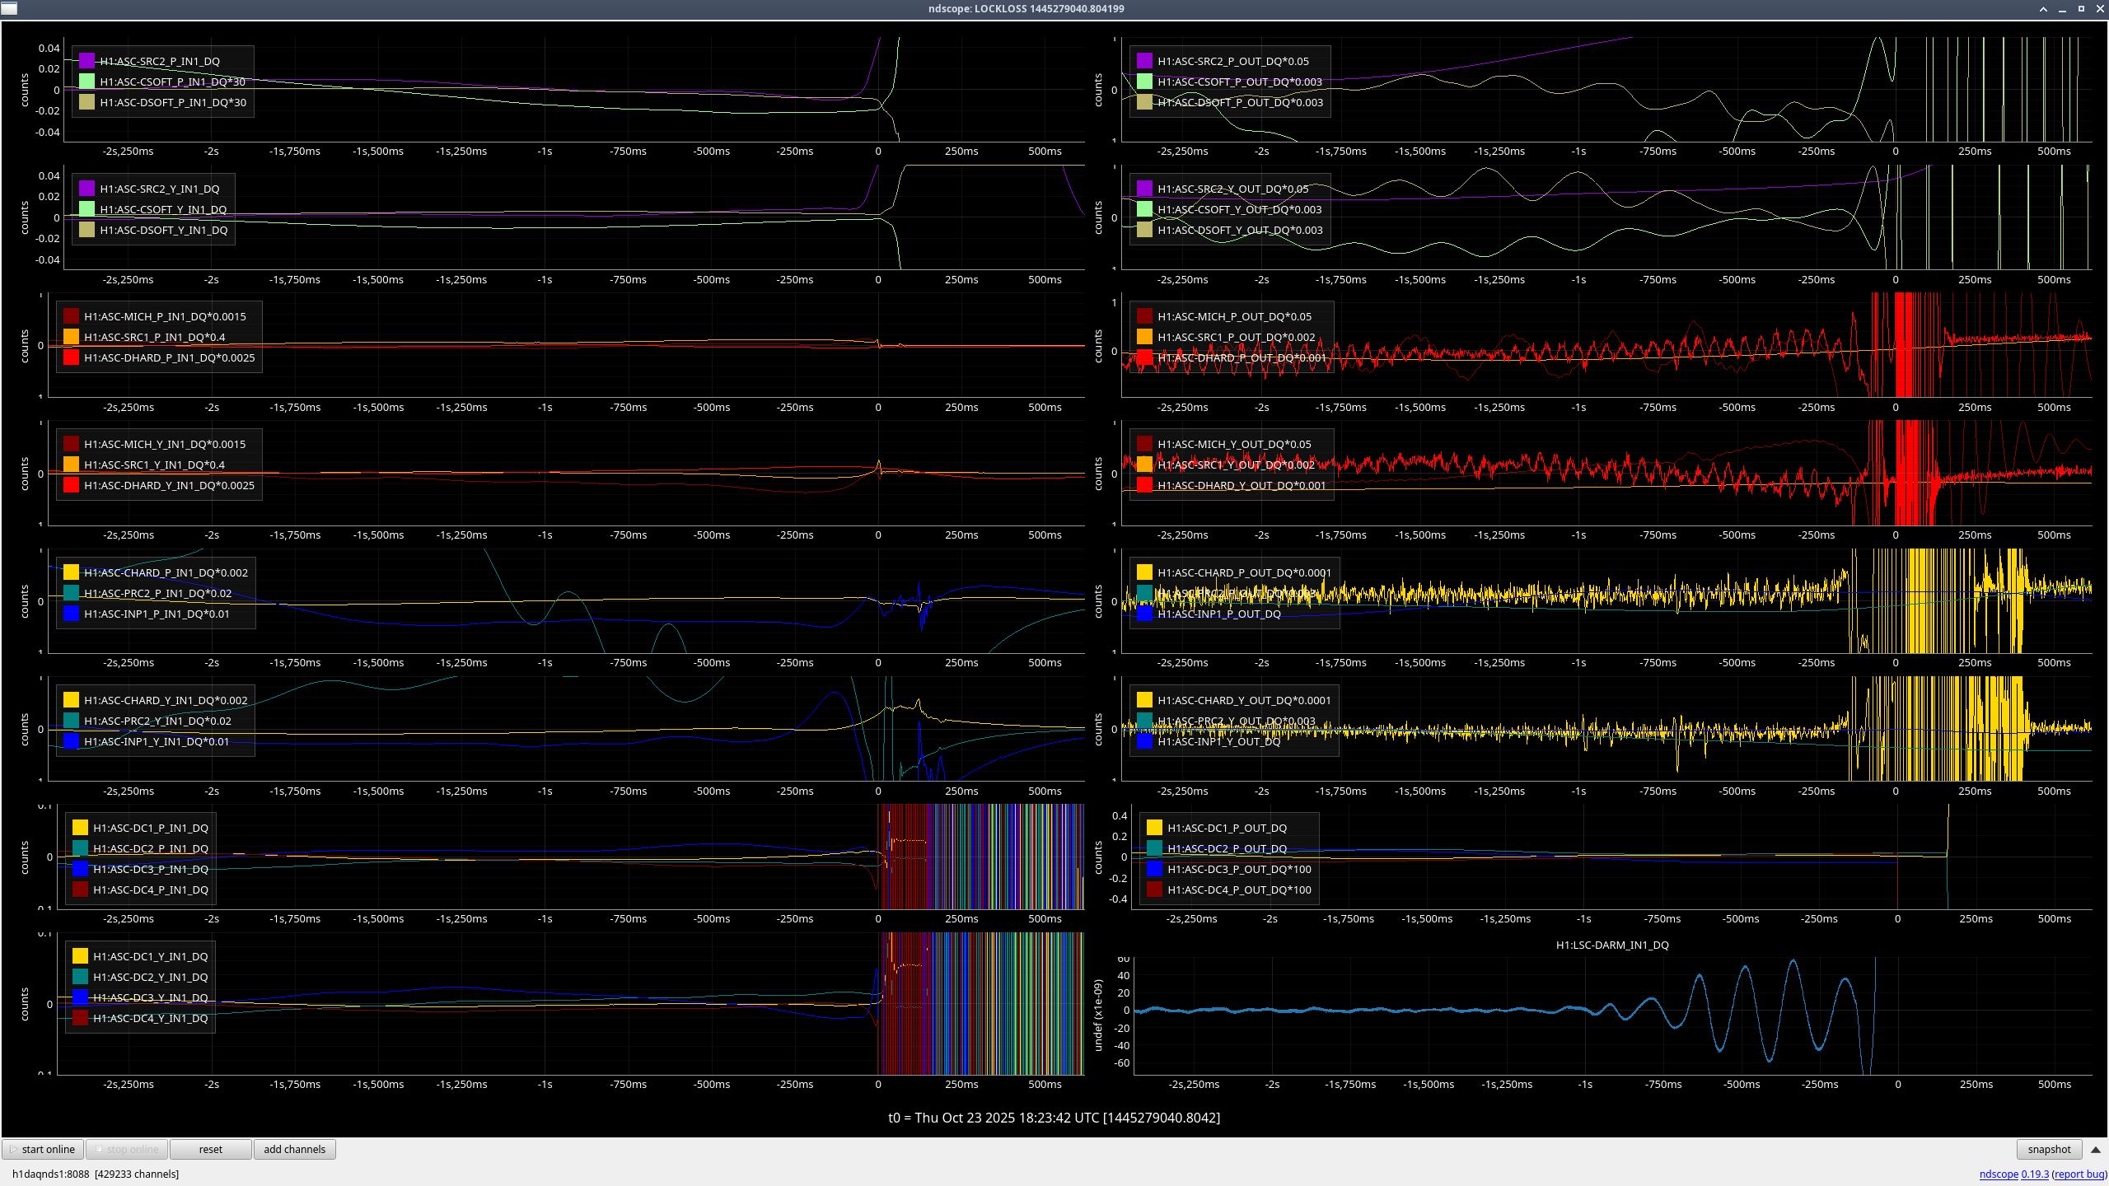2109x1186 pixels.
Task: Take a snapshot with snapshot button
Action: tap(2048, 1149)
